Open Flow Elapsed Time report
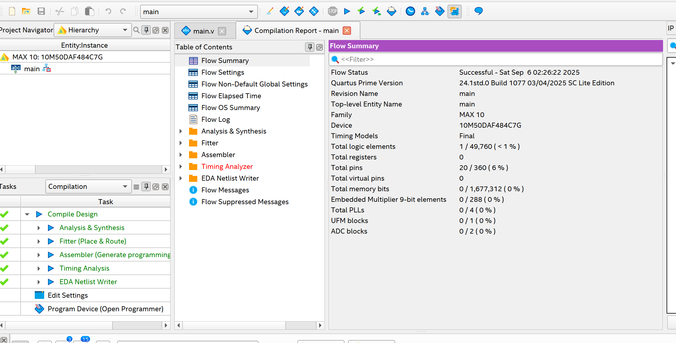This screenshot has width=676, height=343. pos(231,96)
